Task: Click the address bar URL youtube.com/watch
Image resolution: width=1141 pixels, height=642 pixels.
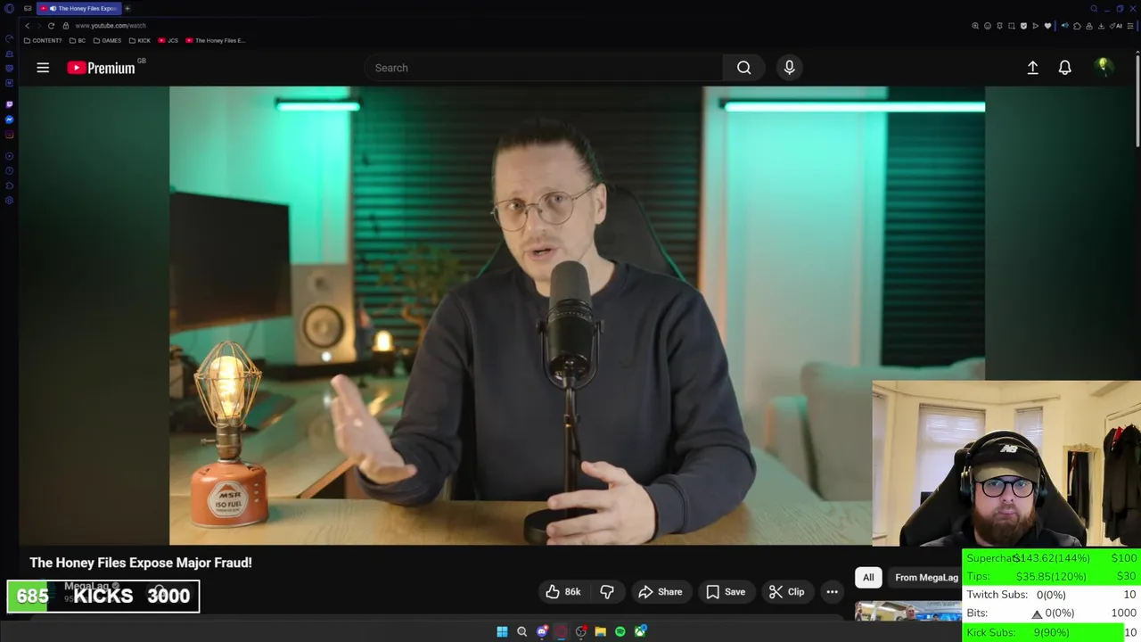Action: tap(112, 26)
